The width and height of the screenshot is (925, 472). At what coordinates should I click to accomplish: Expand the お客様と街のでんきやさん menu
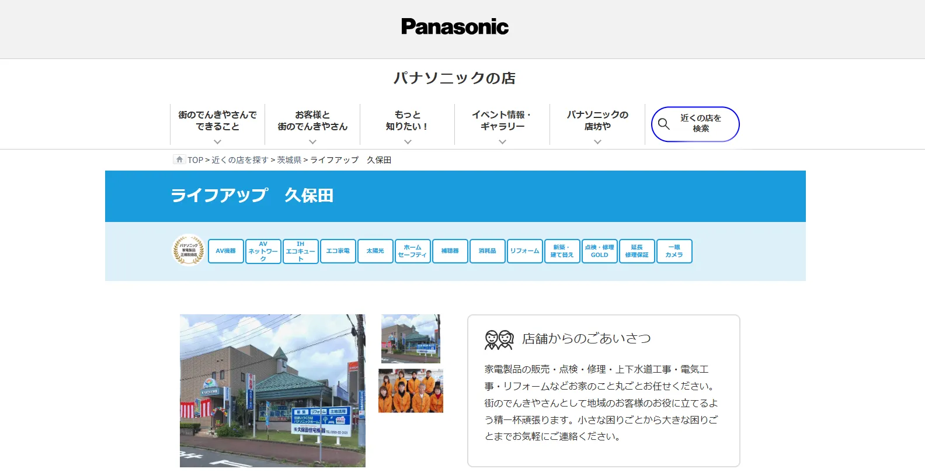312,124
